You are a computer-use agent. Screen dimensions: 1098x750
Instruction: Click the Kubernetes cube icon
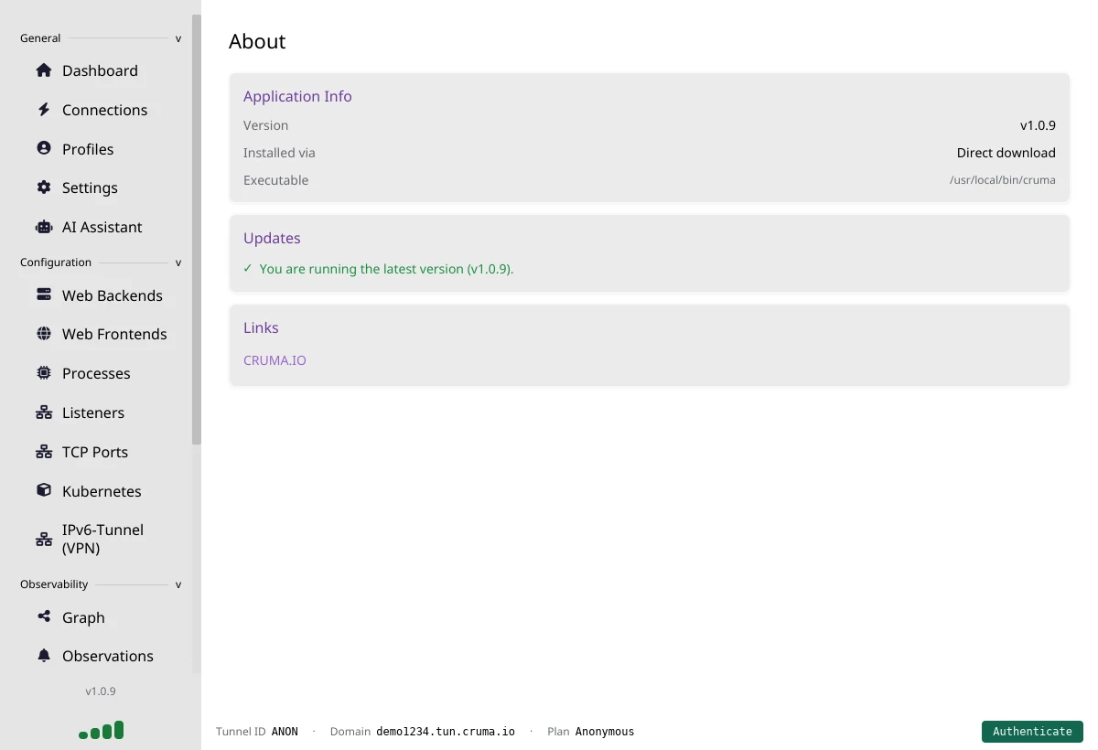point(44,490)
